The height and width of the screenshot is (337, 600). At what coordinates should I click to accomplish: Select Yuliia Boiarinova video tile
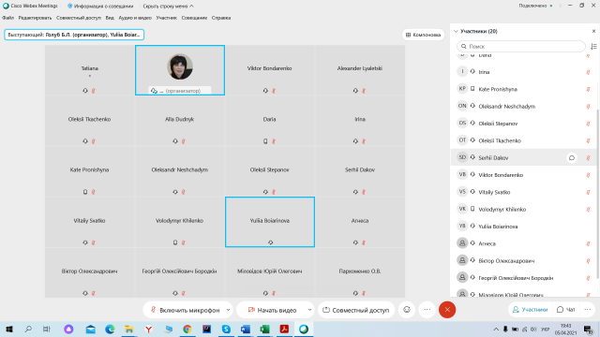(270, 222)
